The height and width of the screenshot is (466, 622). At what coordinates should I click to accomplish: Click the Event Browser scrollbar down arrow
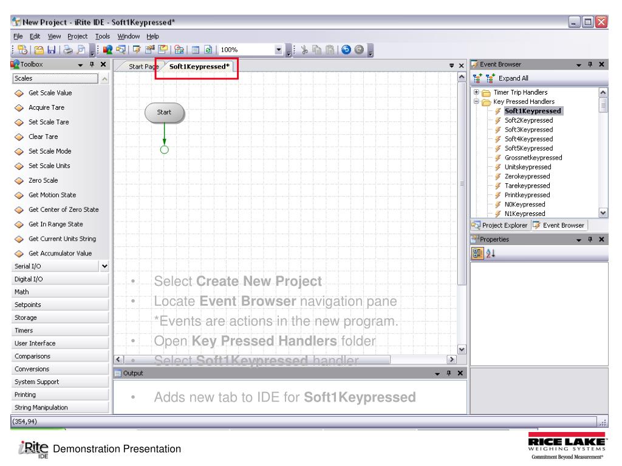pyautogui.click(x=603, y=213)
